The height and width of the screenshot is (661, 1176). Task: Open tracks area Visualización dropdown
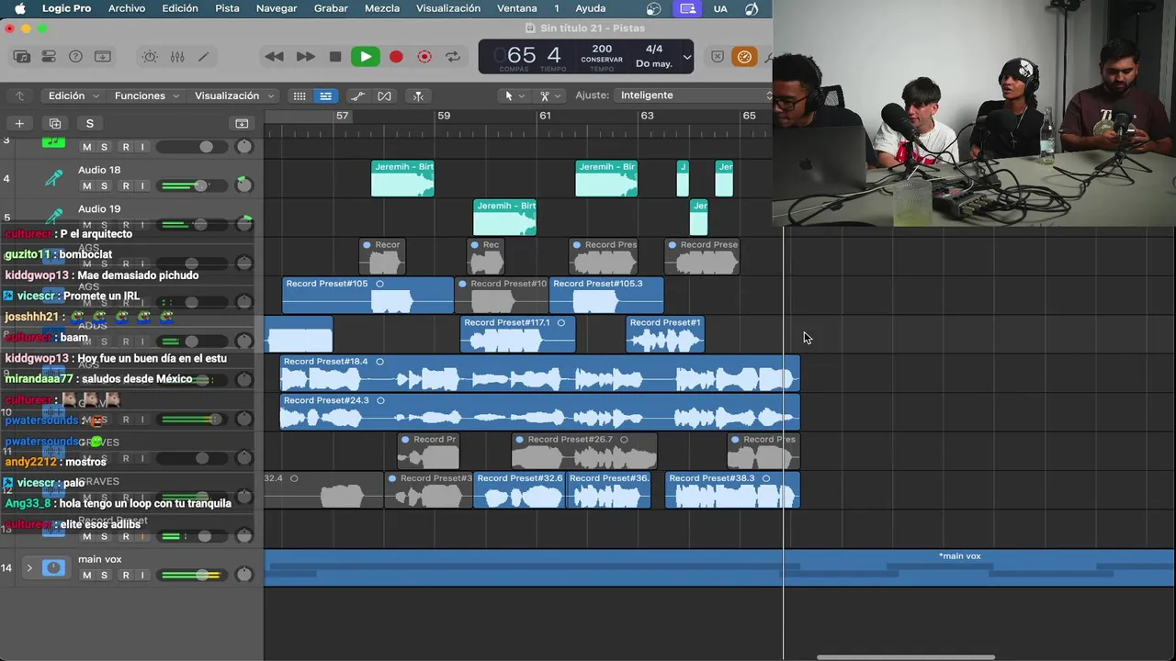click(234, 95)
